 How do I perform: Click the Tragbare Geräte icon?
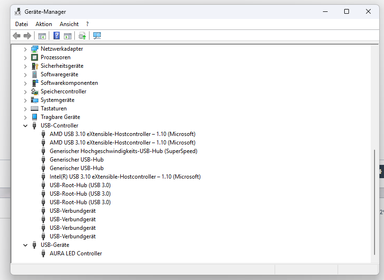click(35, 117)
